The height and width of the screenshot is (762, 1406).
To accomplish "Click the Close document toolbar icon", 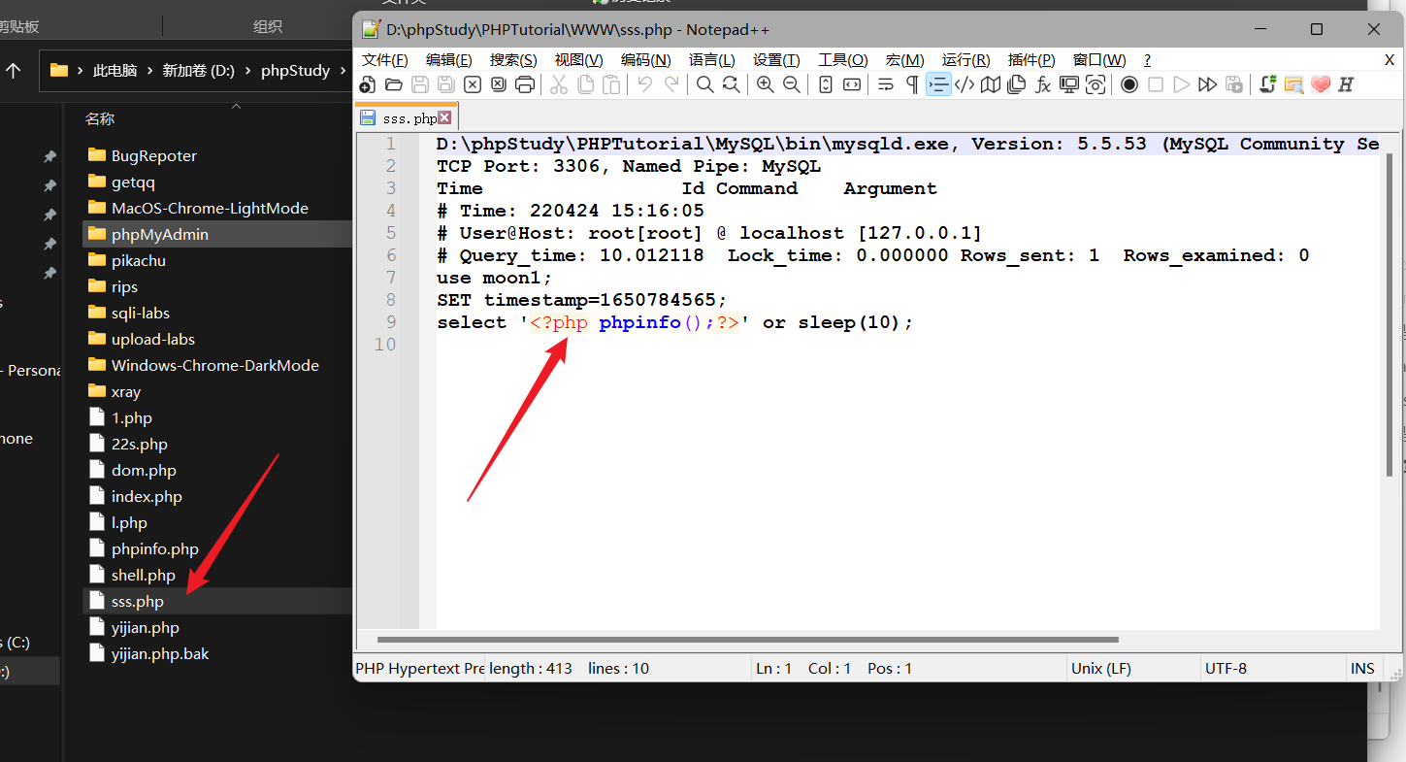I will click(472, 84).
